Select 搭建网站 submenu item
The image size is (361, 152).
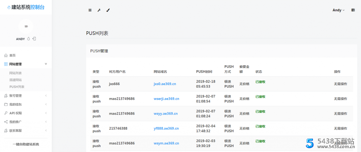coord(16,80)
